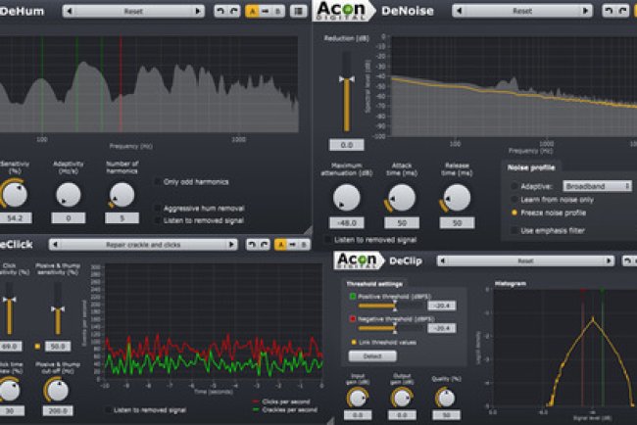Click the Number of harmonics field showing 5
Image resolution: width=637 pixels, height=425 pixels.
(122, 218)
